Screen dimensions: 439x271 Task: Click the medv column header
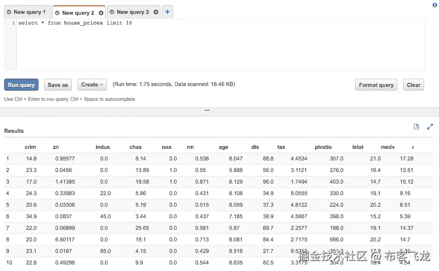tap(388, 147)
